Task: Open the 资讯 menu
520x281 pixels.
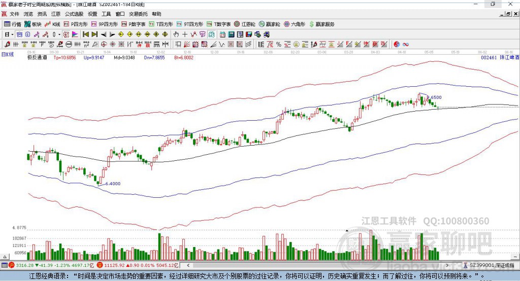Action: (42, 14)
